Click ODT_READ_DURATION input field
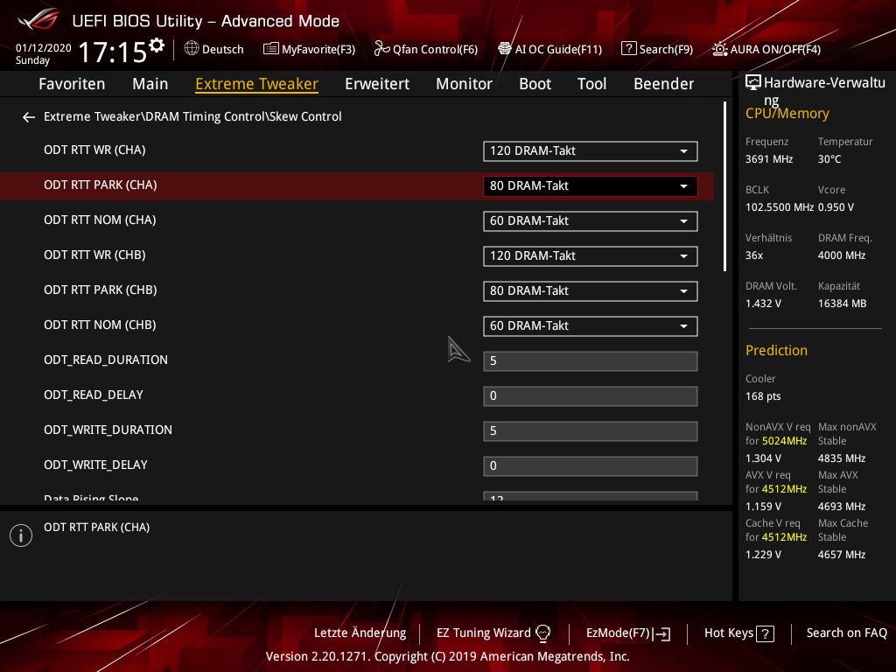The width and height of the screenshot is (896, 672). coord(591,361)
